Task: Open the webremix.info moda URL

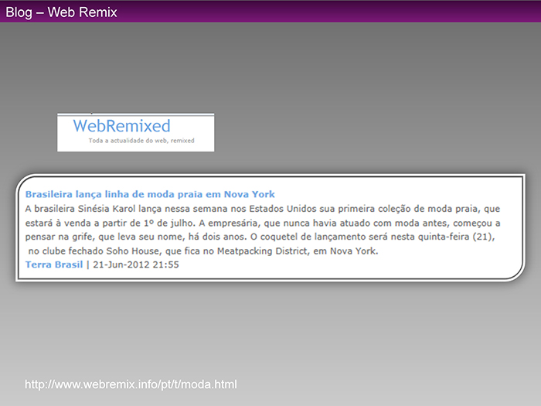Action: 131,384
